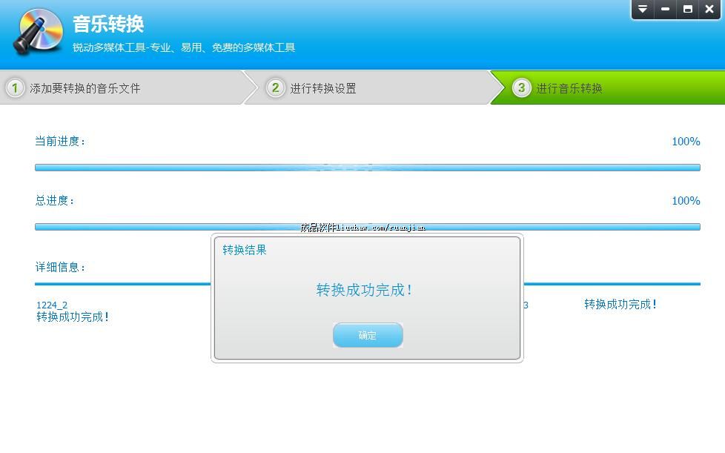
Task: Open the title bar dropdown menu icon
Action: [643, 10]
